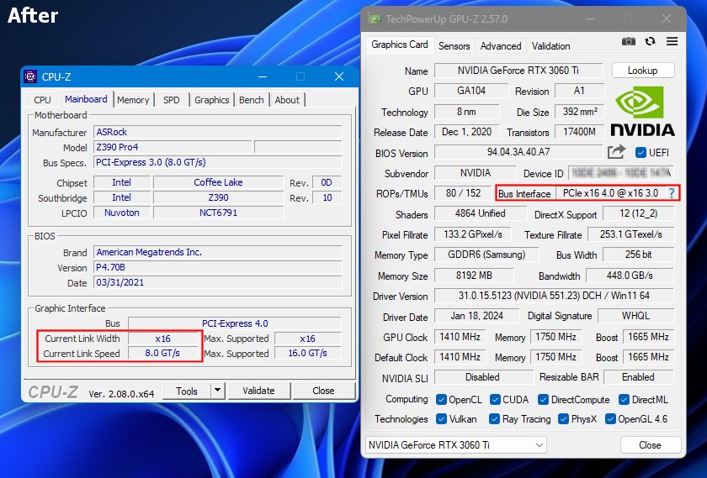The height and width of the screenshot is (478, 707).
Task: Open the Advanced tab in GPU-Z
Action: (x=501, y=46)
